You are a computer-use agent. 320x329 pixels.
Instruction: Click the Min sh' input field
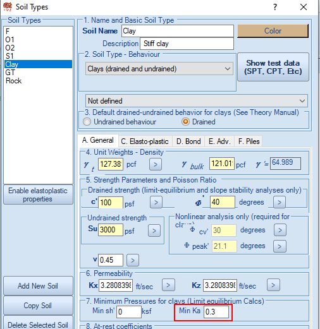coord(129,311)
